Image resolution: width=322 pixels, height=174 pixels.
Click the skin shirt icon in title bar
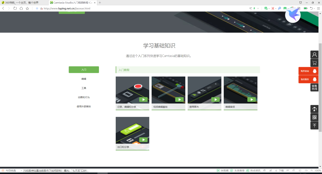(300, 3)
